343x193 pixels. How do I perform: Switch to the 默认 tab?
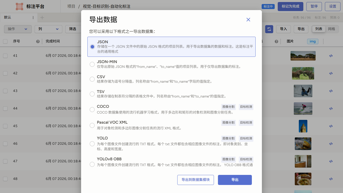8,18
